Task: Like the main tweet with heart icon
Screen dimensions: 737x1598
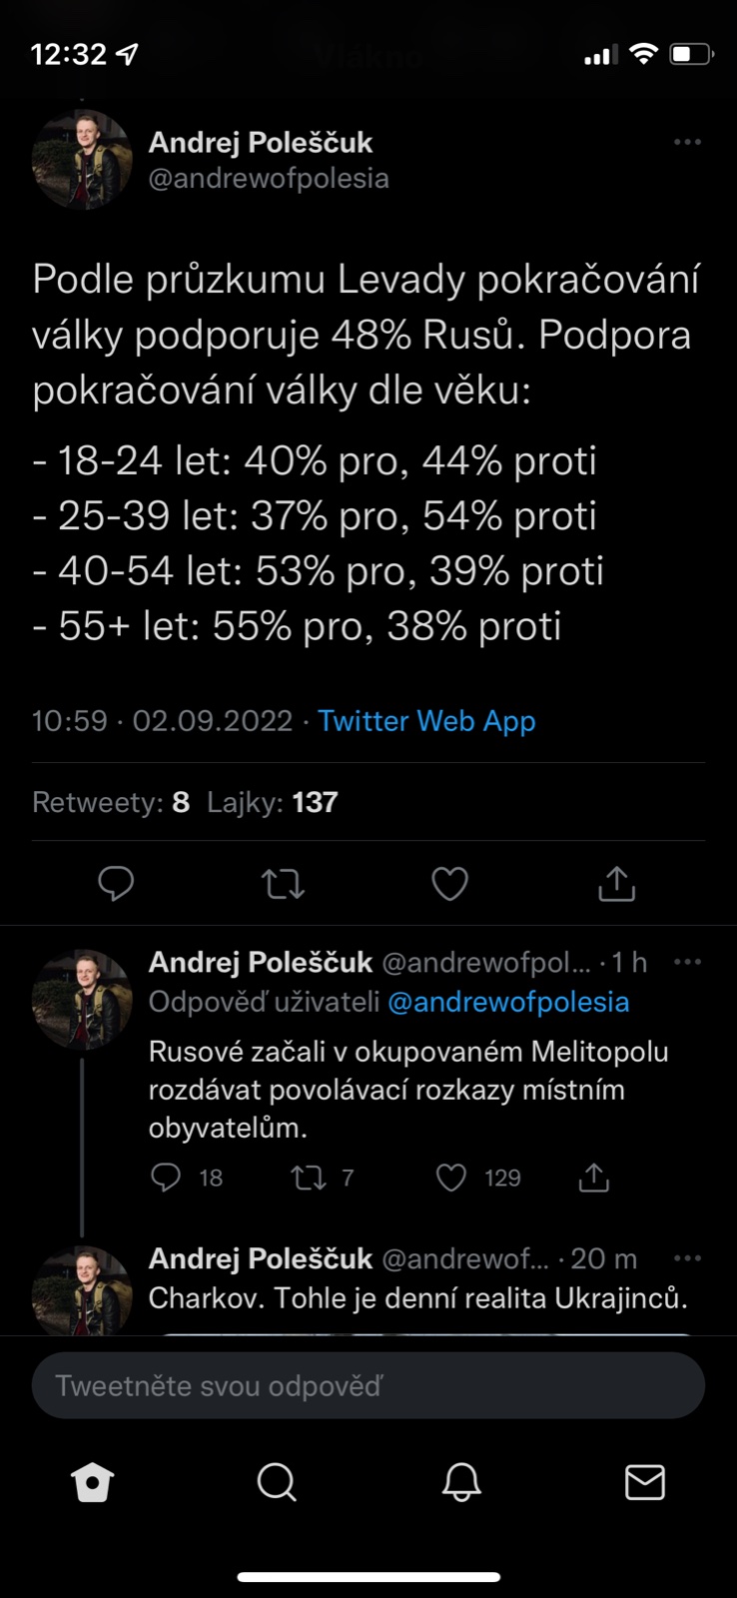Action: coord(449,884)
